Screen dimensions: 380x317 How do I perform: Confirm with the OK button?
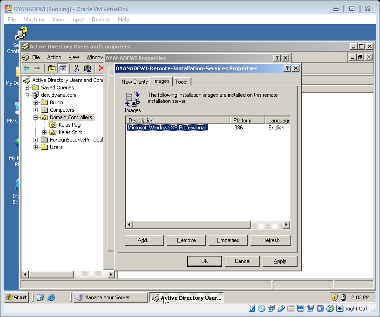204,261
